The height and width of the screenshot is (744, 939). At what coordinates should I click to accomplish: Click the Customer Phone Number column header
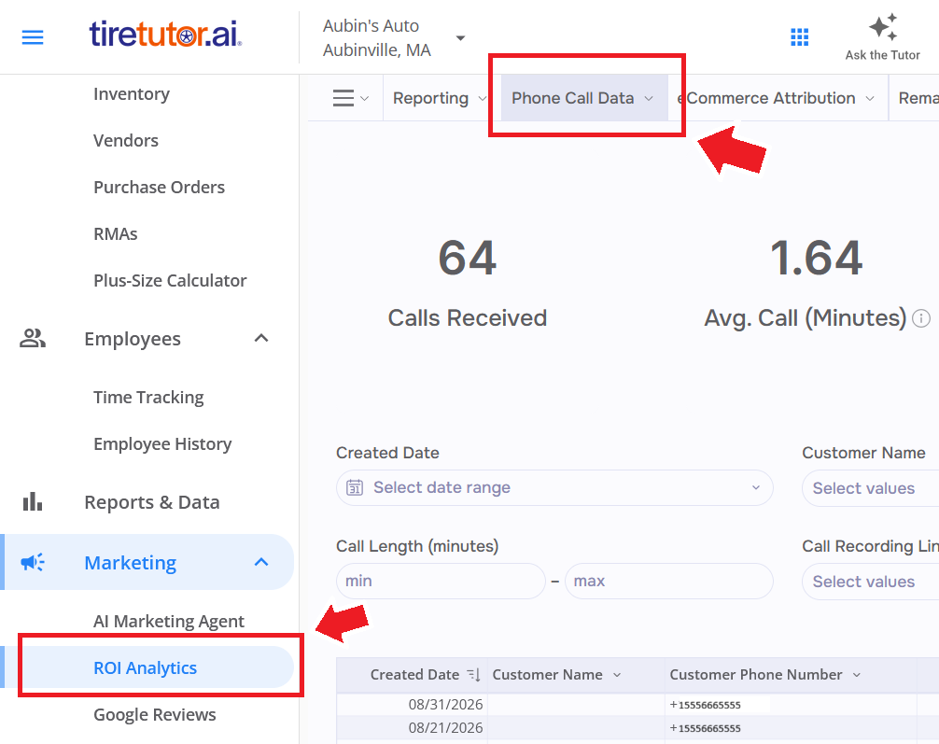tap(756, 675)
